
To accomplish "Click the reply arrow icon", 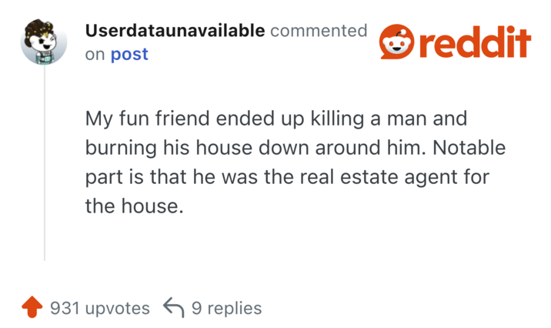I will [173, 308].
